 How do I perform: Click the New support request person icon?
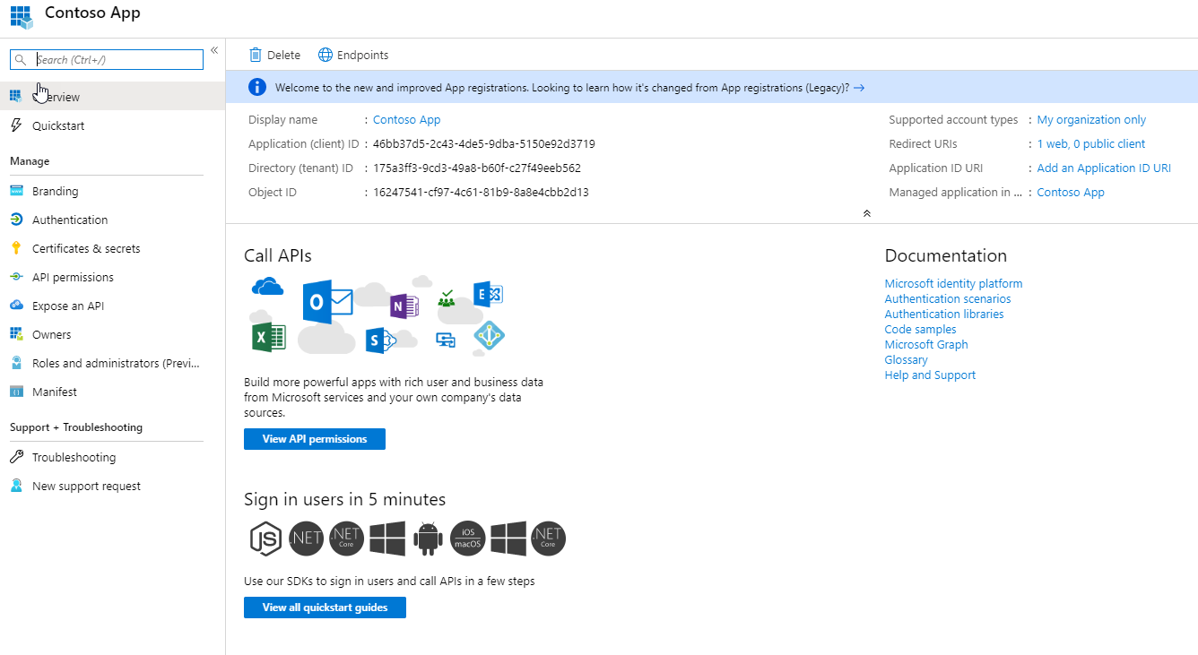(x=15, y=486)
